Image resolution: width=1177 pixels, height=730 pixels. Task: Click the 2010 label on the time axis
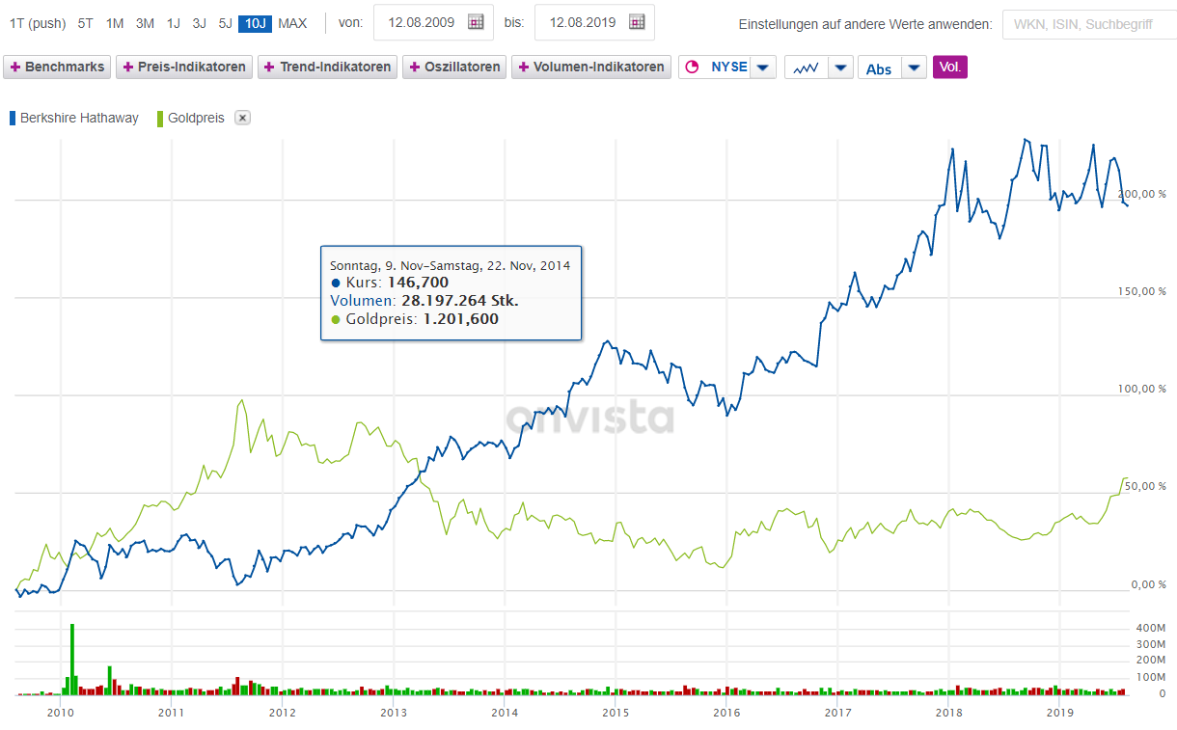pos(60,713)
